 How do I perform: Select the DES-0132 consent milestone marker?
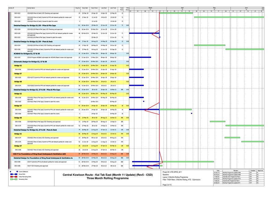pos(160,37)
